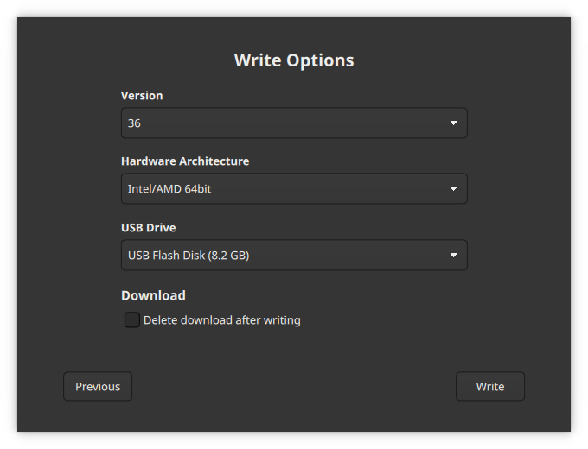The width and height of the screenshot is (588, 449).
Task: Click the "Download" section heading
Action: 153,295
